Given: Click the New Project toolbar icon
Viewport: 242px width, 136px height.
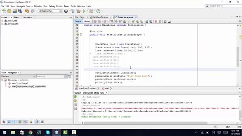Looking at the screenshot, I should coord(9,11).
